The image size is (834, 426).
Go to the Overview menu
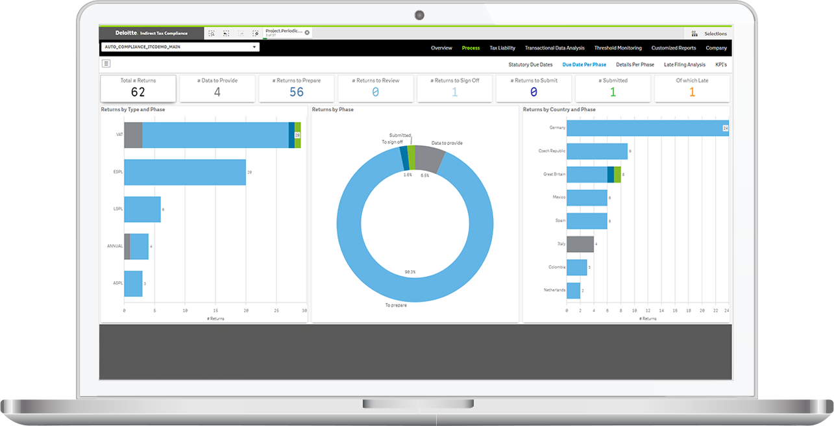pyautogui.click(x=441, y=48)
